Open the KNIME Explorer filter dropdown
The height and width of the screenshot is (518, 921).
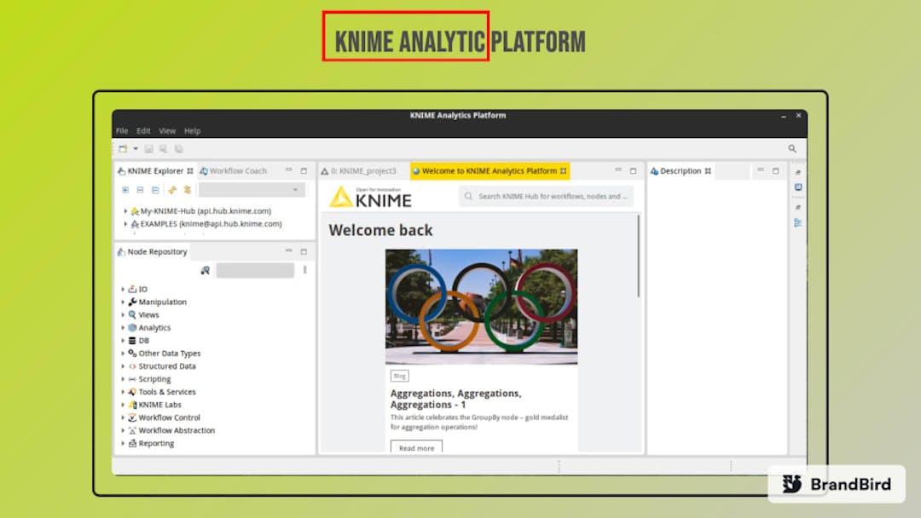tap(294, 188)
